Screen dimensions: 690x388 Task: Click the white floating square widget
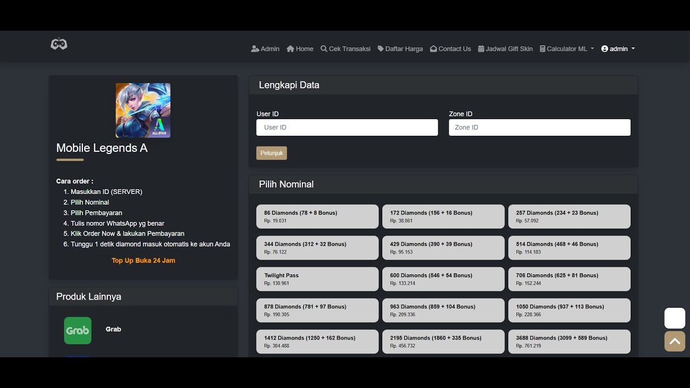675,318
